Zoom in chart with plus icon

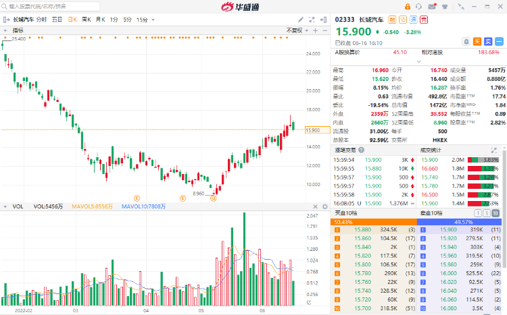(x=316, y=30)
